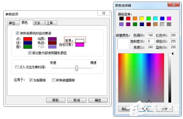
Task: Click the brightness bar arrow marker
Action: (x=172, y=54)
